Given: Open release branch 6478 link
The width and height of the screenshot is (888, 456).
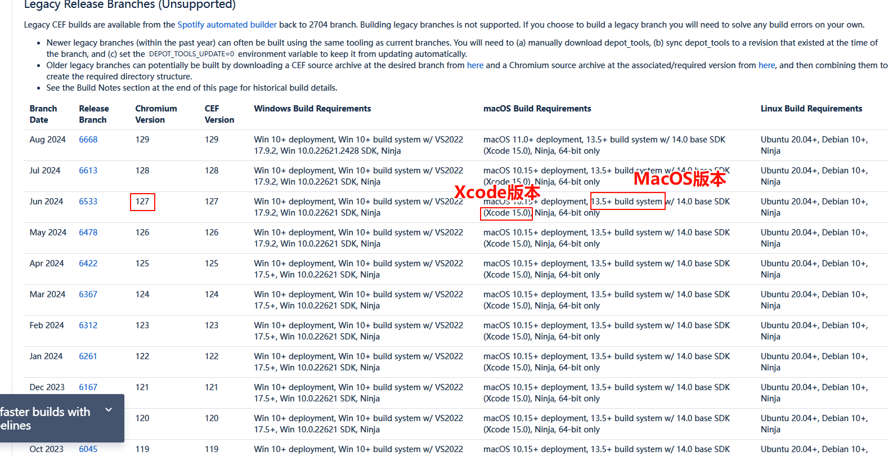Looking at the screenshot, I should point(88,233).
